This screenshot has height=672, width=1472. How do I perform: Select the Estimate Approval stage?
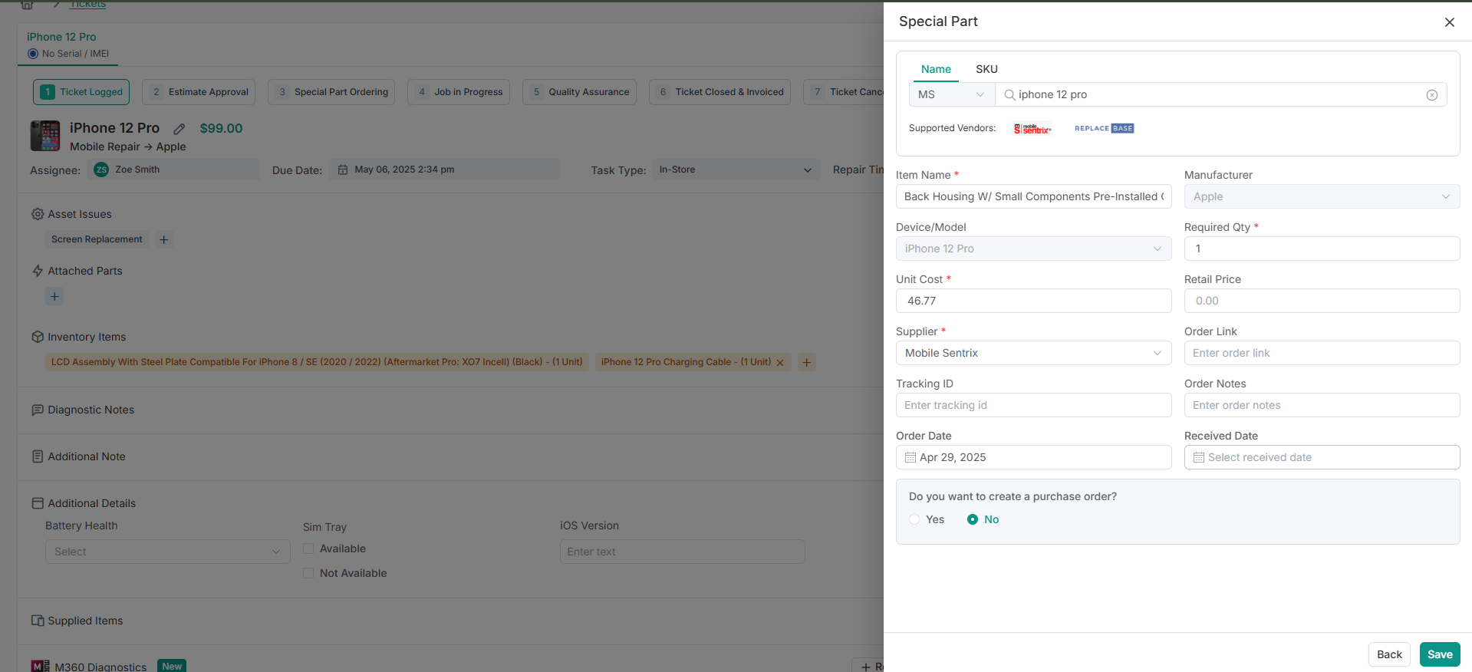coord(199,92)
